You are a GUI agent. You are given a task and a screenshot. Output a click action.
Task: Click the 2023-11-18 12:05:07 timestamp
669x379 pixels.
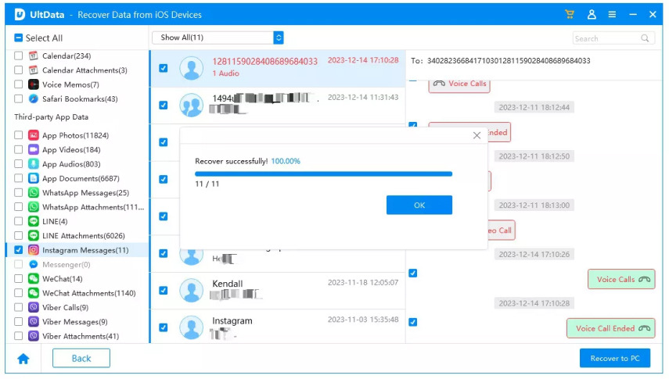363,283
